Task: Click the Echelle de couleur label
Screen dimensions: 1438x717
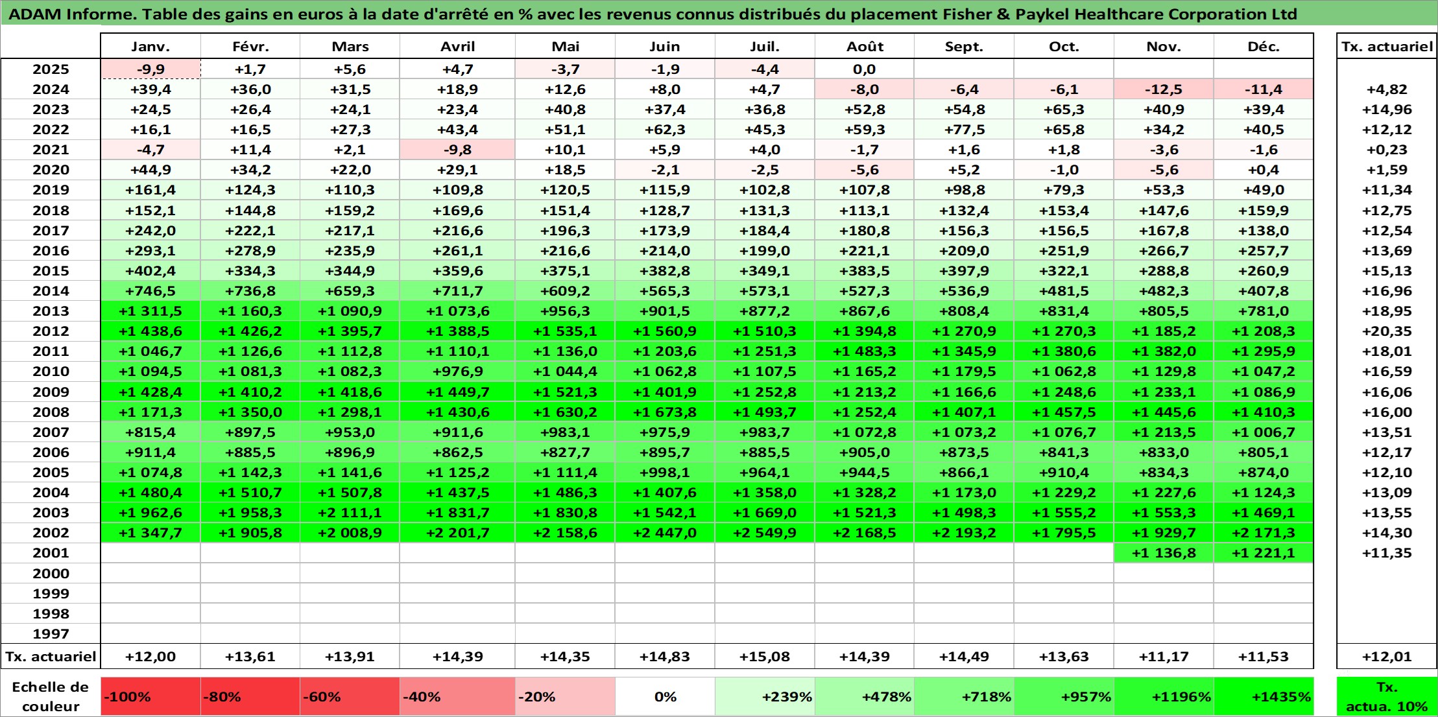Action: (51, 697)
